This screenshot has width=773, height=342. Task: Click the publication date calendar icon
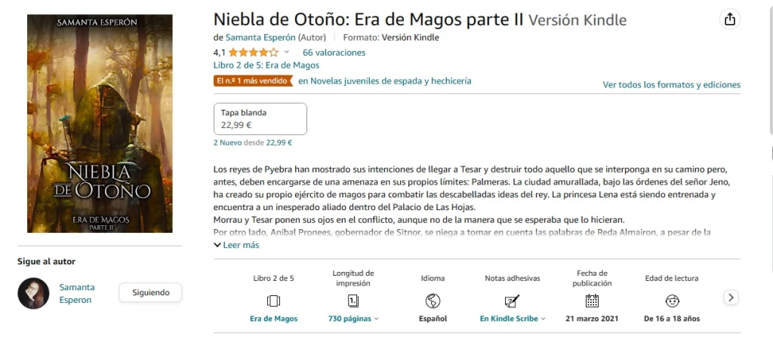click(x=592, y=301)
